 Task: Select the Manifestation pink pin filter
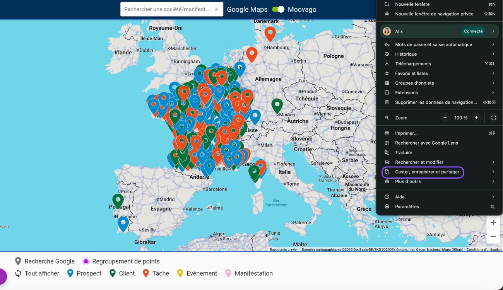coord(228,273)
